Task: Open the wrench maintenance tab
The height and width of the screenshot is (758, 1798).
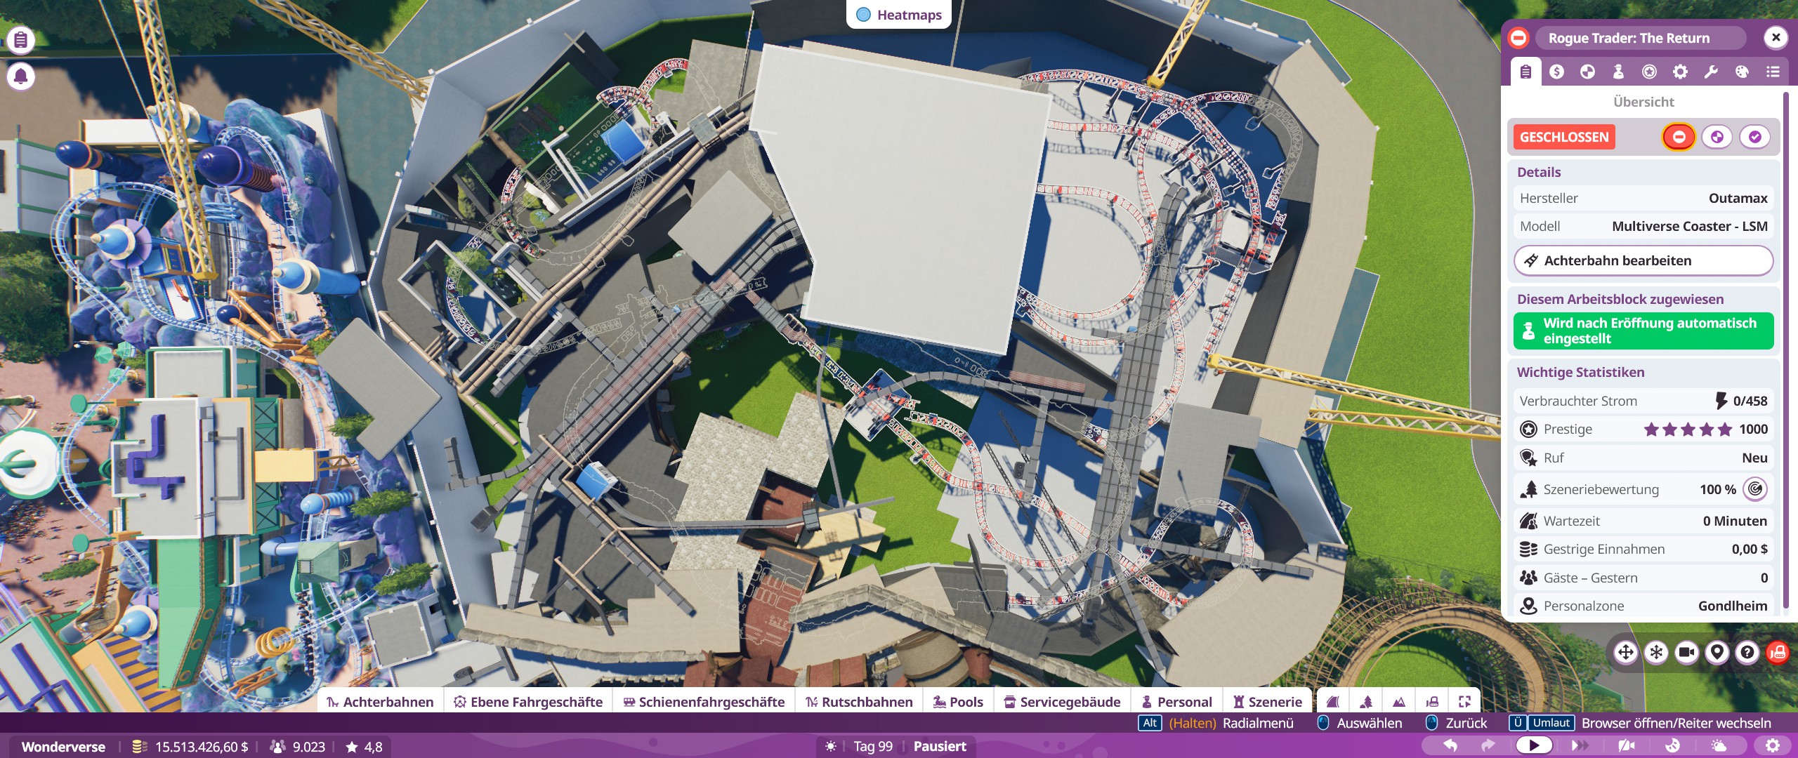Action: pos(1711,72)
